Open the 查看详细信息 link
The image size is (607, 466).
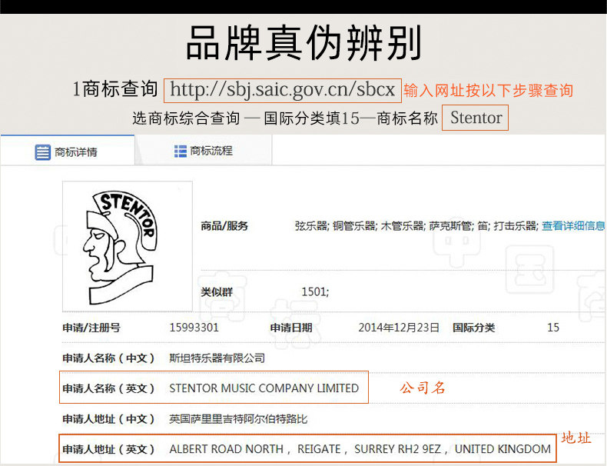coord(573,226)
